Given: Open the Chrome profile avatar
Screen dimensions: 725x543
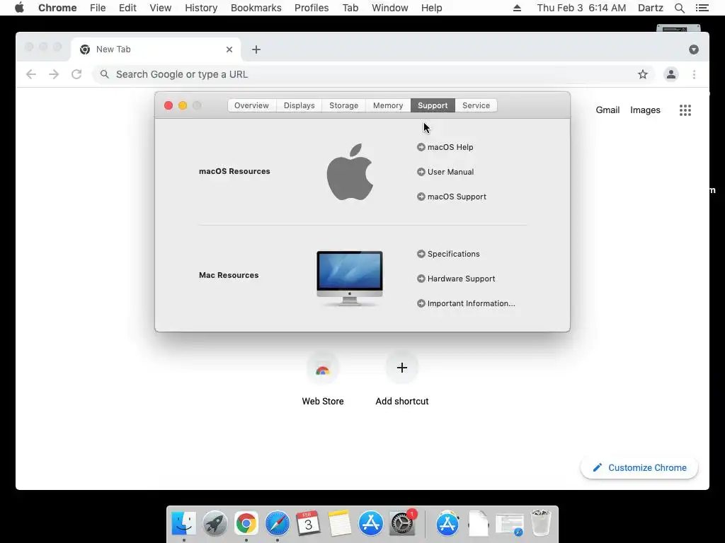Looking at the screenshot, I should click(671, 74).
